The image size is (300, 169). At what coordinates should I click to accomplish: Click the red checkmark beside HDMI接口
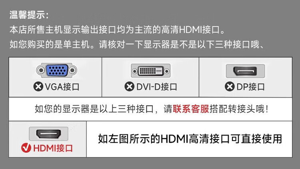tap(26, 148)
